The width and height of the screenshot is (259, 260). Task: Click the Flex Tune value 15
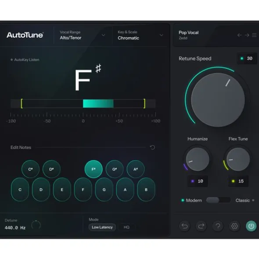238,181
